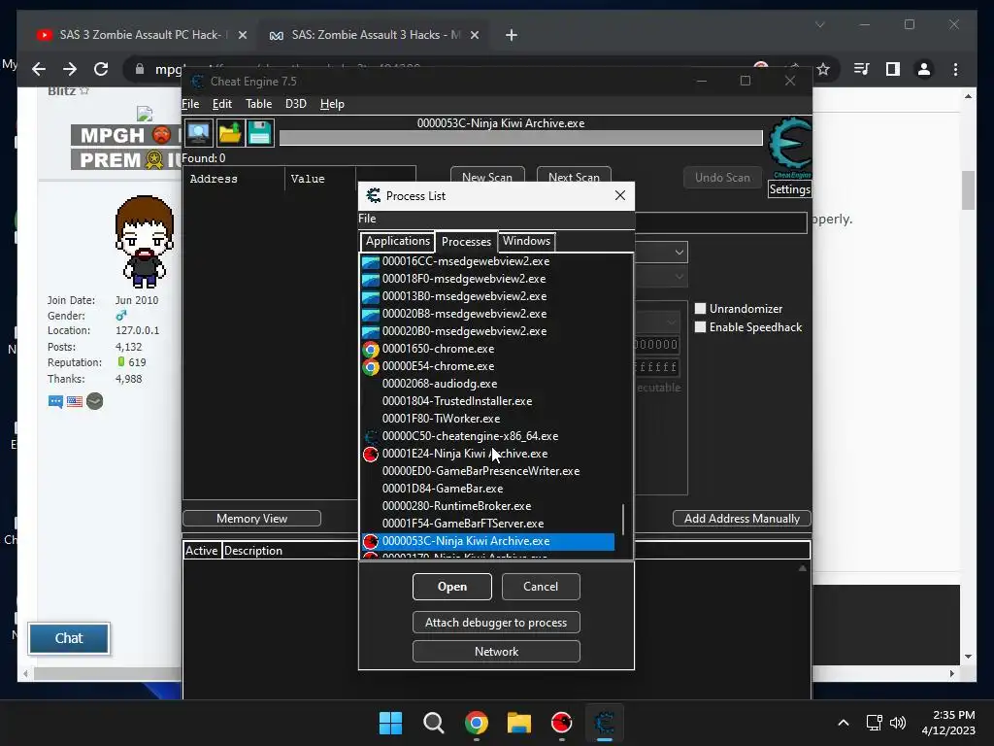Viewport: 994px width, 746px height.
Task: Select 00000280-RuntimeBroker.exe entry
Action: click(456, 506)
